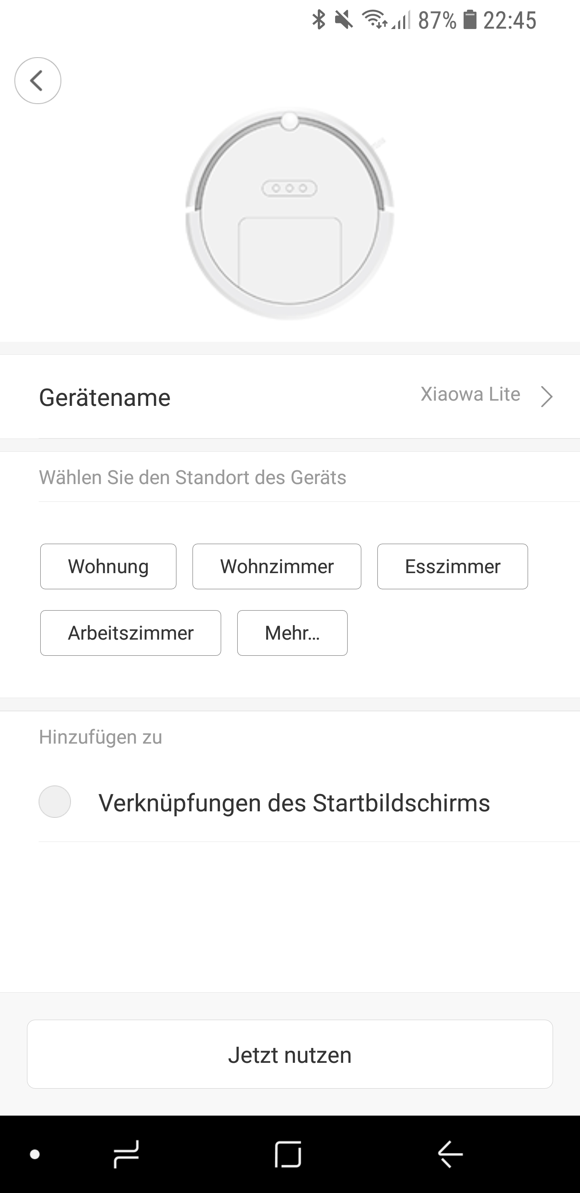Expand more locations with Mehr…
The height and width of the screenshot is (1193, 580).
(292, 633)
